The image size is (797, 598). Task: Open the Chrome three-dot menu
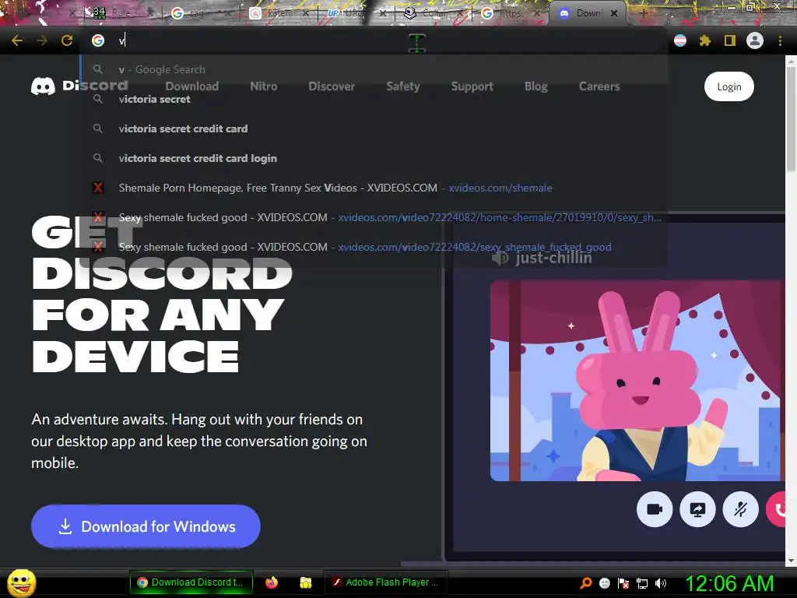(x=780, y=40)
